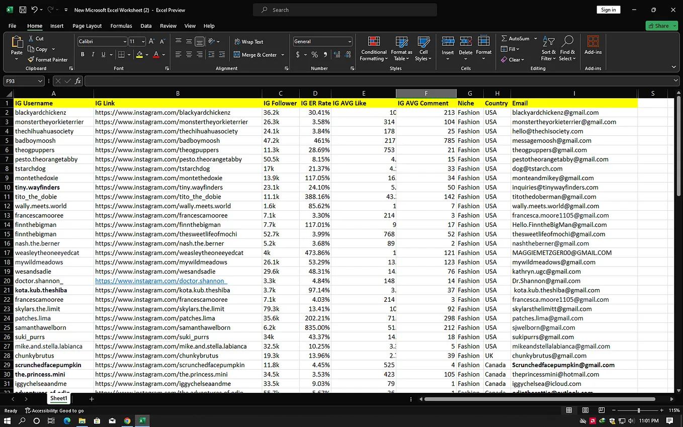The image size is (683, 427).
Task: Open Cell Styles gallery
Action: tap(423, 49)
